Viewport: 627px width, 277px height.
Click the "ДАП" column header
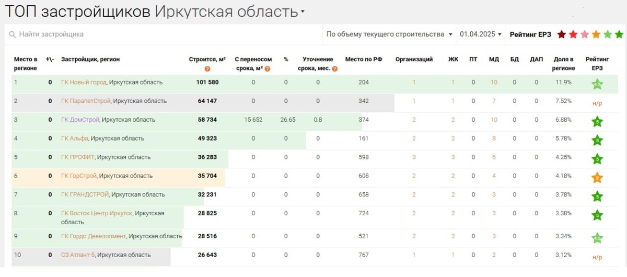(536, 60)
